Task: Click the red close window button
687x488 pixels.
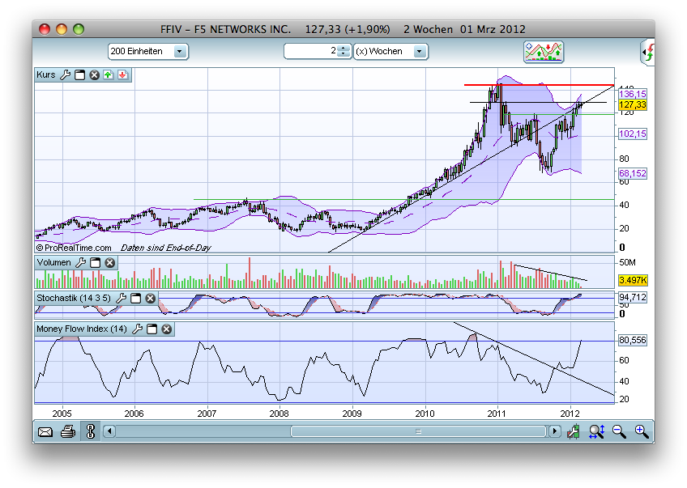Action: point(45,29)
